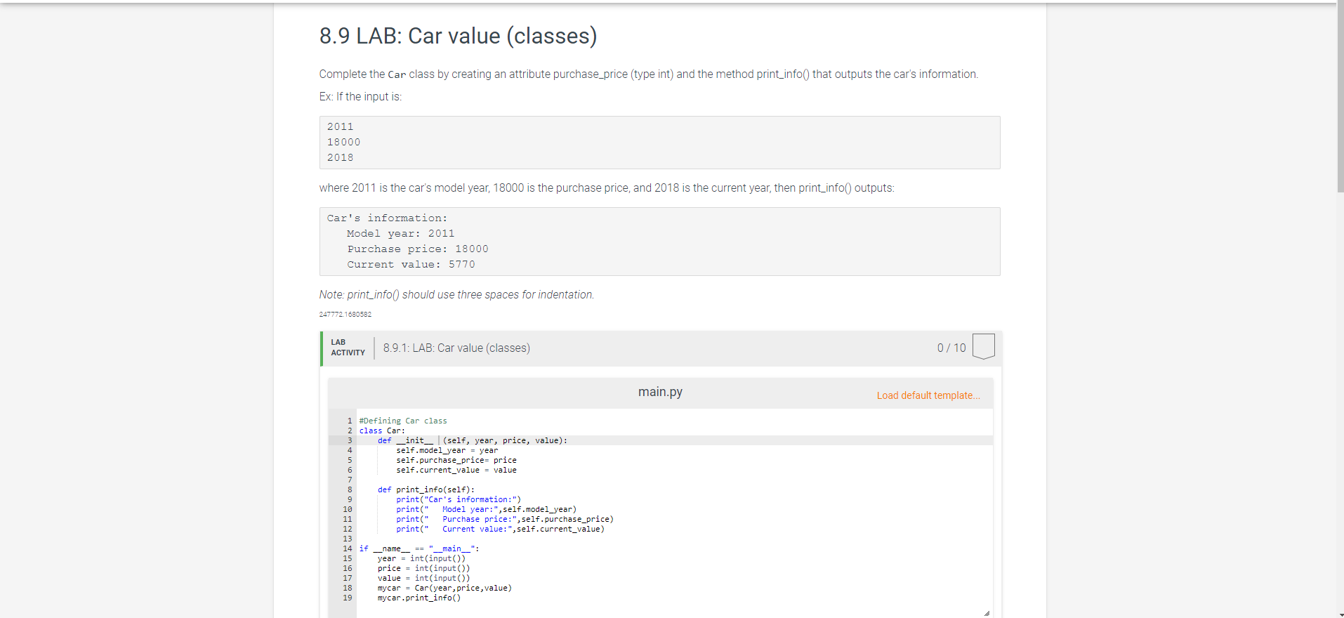Click the editor resize handle at bottom-right corner

[x=987, y=613]
